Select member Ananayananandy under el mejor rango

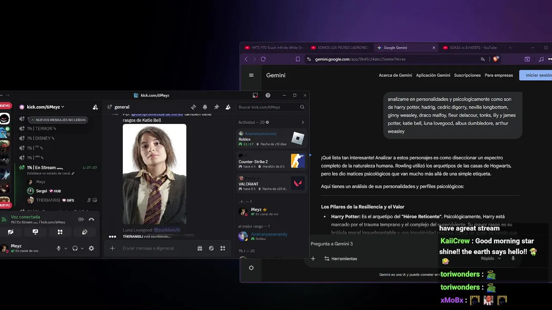pos(272,236)
